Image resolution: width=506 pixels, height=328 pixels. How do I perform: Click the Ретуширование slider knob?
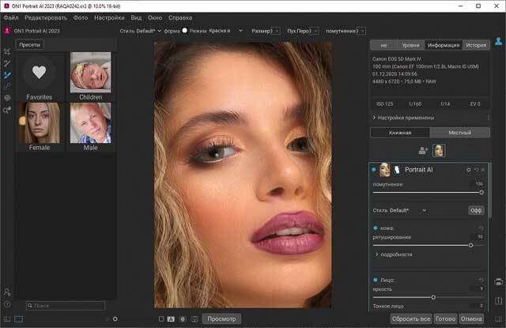click(471, 246)
